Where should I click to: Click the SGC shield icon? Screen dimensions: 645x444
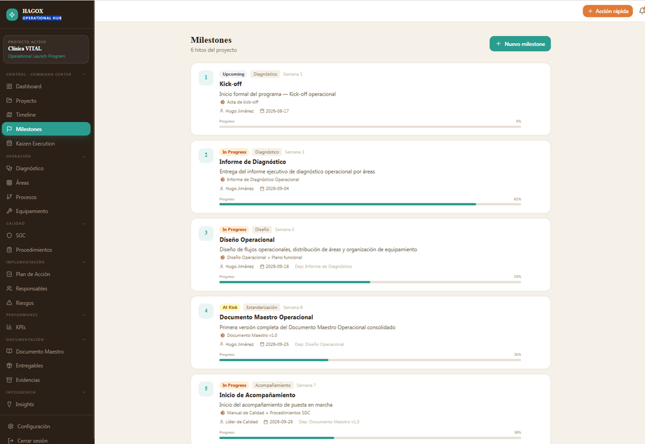pos(10,236)
